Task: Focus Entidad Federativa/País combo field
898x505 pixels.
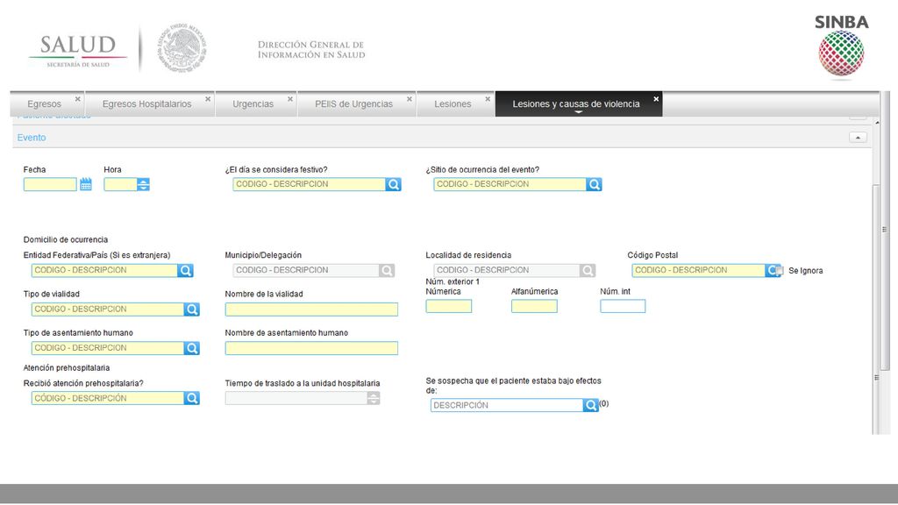Action: (x=104, y=270)
